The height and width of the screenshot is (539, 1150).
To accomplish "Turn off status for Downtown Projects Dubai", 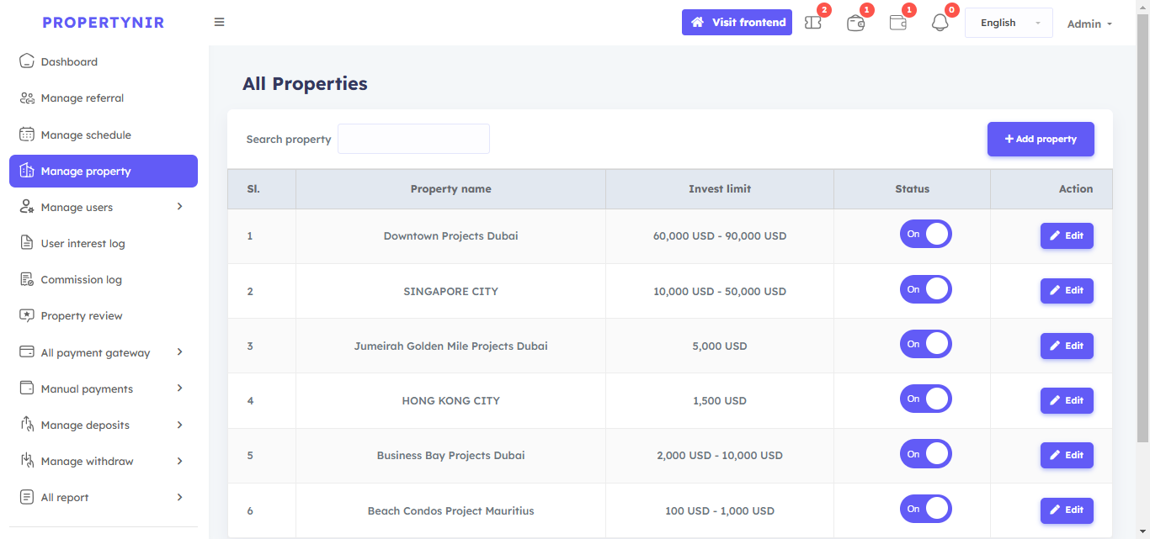I will click(x=925, y=235).
